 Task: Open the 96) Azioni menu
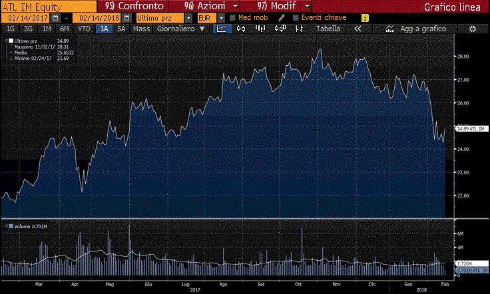point(204,6)
